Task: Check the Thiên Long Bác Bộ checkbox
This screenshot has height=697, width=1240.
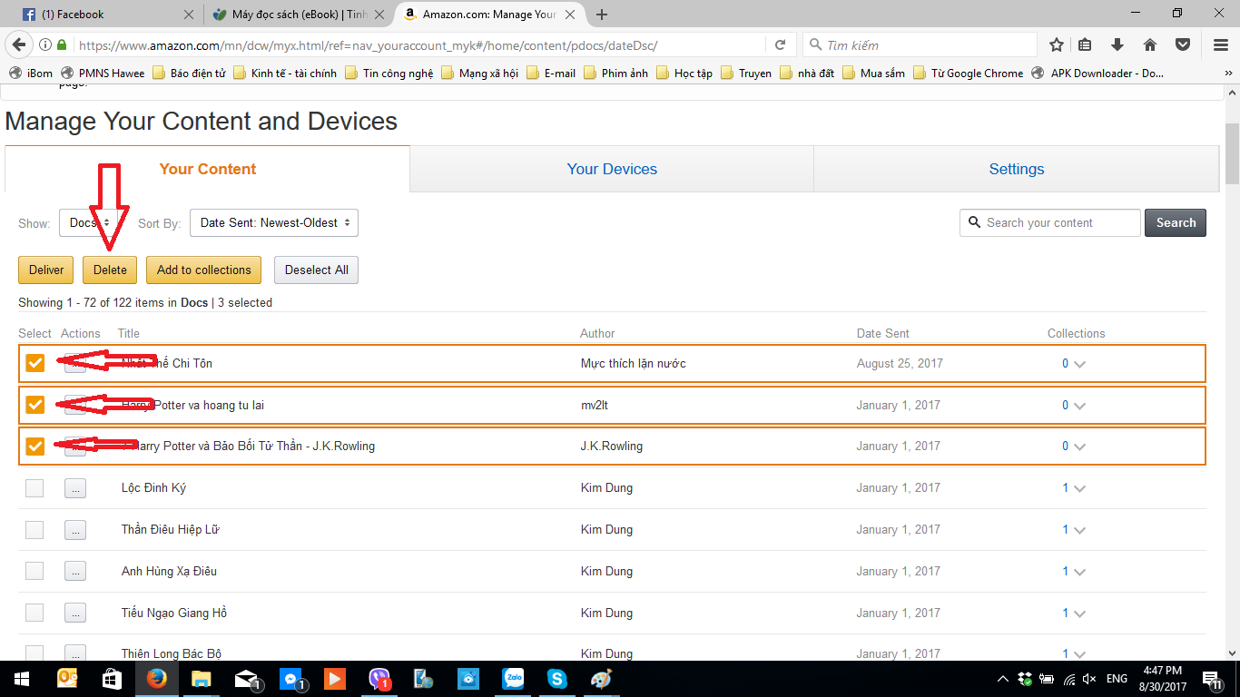Action: 34,653
